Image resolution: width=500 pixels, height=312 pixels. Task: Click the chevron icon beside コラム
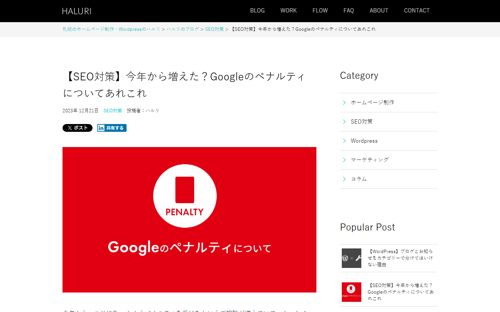[x=344, y=179]
